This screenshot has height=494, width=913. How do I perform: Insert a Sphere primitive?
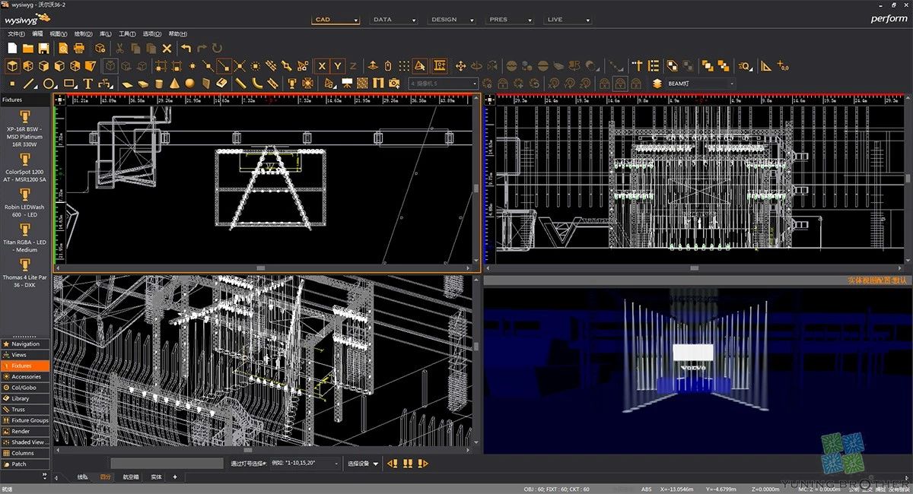pos(189,83)
